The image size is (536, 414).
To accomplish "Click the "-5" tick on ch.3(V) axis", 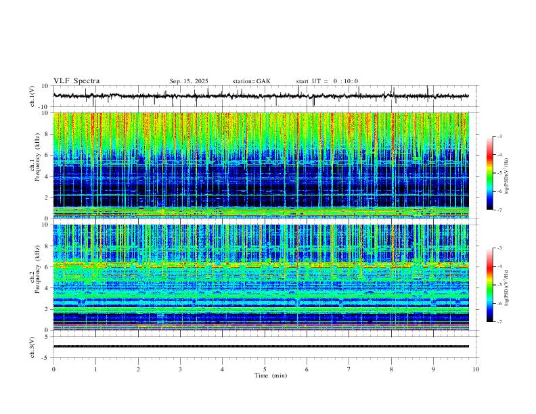I will pyautogui.click(x=45, y=358).
